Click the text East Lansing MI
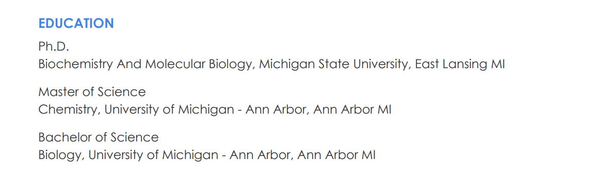612x189 pixels. 460,65
